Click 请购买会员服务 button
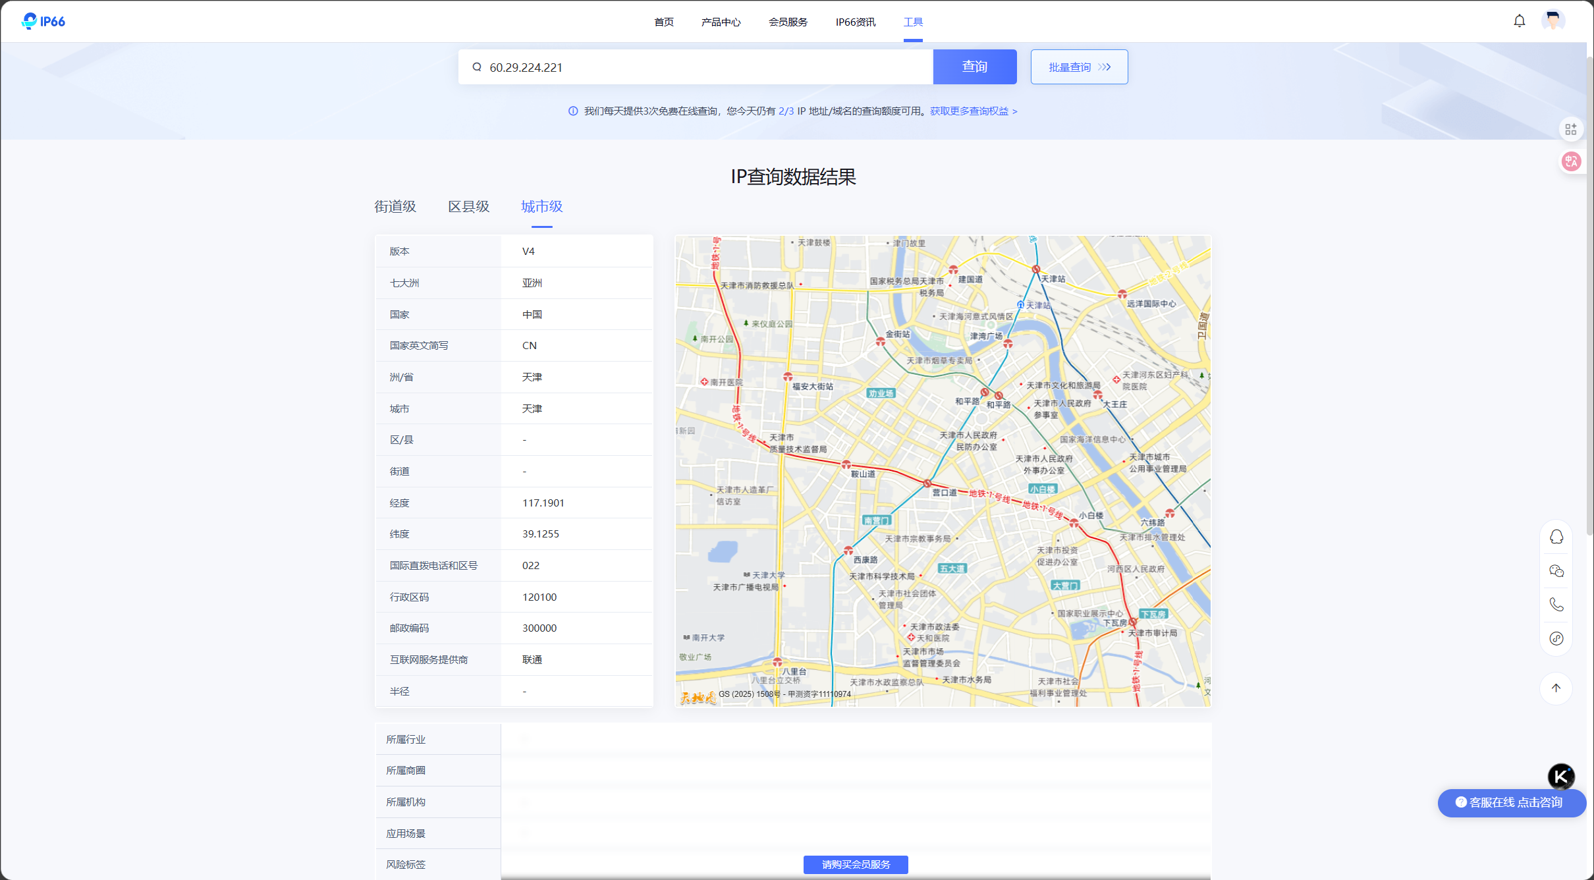 click(x=855, y=864)
